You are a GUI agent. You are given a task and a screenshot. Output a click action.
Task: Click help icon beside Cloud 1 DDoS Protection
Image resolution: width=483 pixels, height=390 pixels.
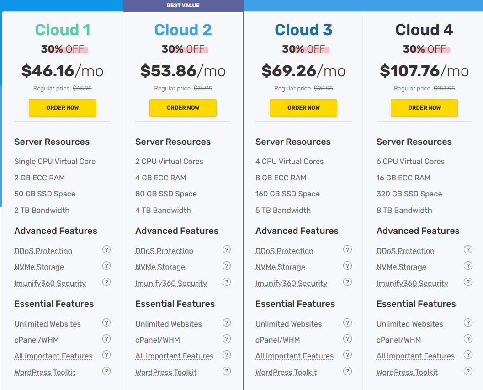click(106, 249)
